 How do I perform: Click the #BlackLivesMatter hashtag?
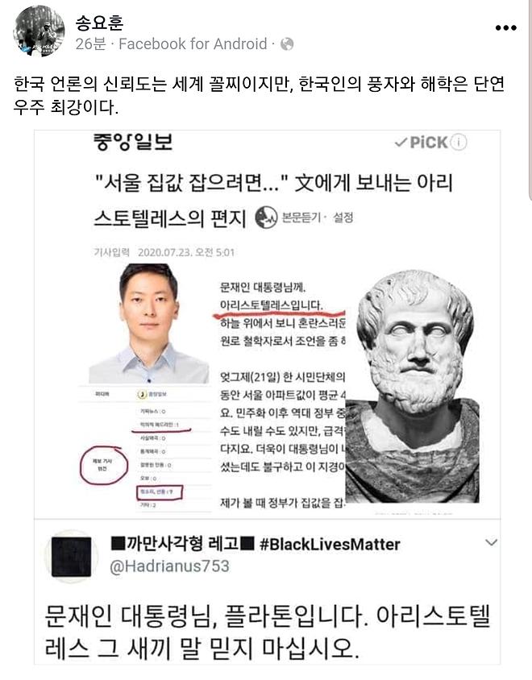tap(330, 545)
